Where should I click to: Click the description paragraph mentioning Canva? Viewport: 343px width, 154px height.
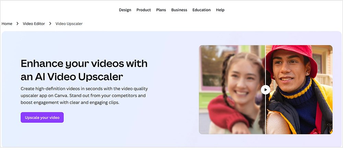(x=83, y=95)
